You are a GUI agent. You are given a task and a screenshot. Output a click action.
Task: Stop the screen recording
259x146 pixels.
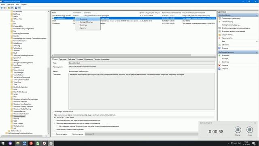coord(250,130)
